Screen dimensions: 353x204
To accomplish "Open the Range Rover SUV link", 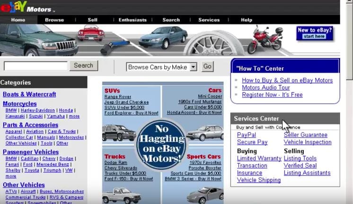I will tap(118, 97).
